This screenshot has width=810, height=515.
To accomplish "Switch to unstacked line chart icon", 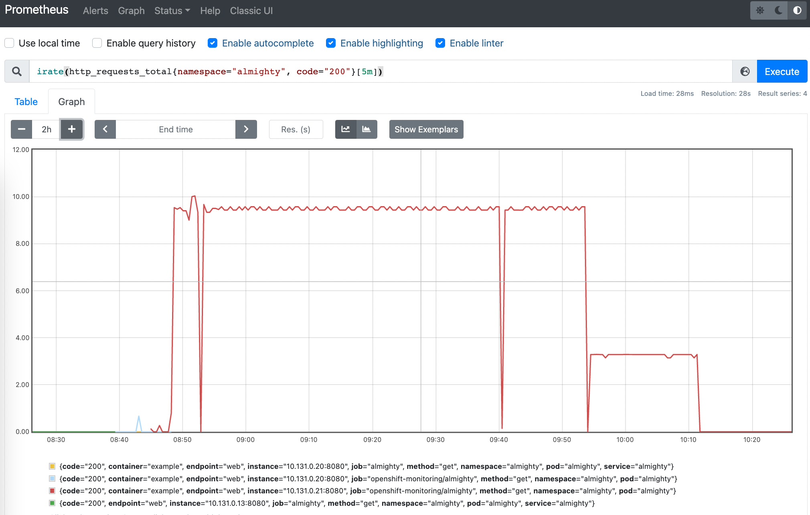I will pyautogui.click(x=346, y=129).
